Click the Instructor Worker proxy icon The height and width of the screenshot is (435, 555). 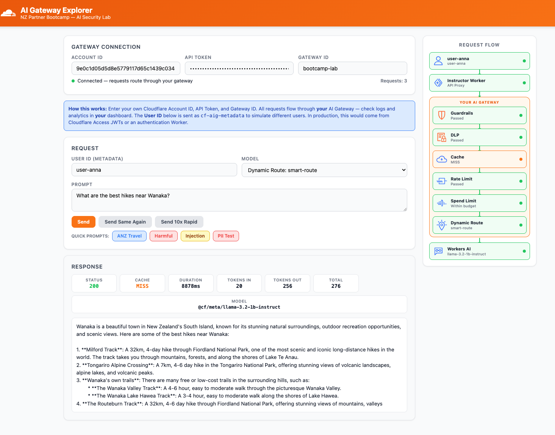point(438,83)
